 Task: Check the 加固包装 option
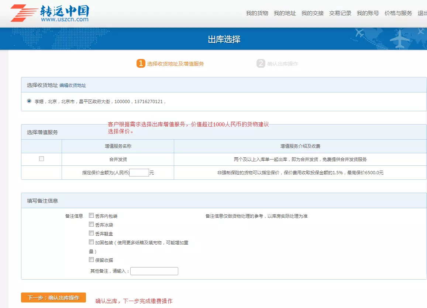[x=91, y=242]
